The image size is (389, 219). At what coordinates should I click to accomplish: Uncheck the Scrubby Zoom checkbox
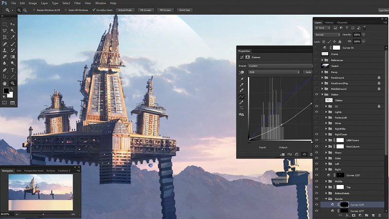point(94,10)
